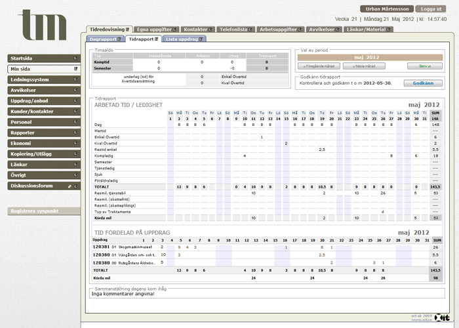Click the popup icon on Tidrapport subtab

click(x=157, y=39)
